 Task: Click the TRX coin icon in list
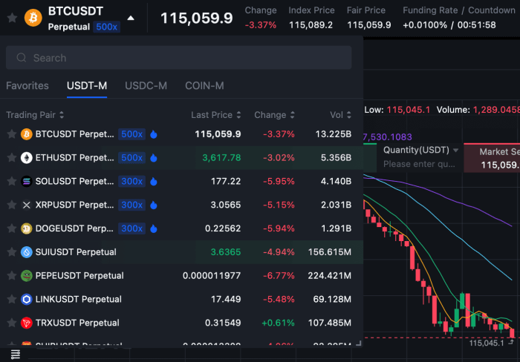[x=27, y=323]
